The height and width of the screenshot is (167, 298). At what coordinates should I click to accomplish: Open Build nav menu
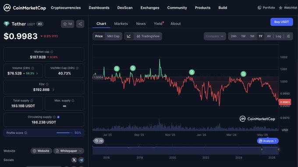(x=223, y=8)
